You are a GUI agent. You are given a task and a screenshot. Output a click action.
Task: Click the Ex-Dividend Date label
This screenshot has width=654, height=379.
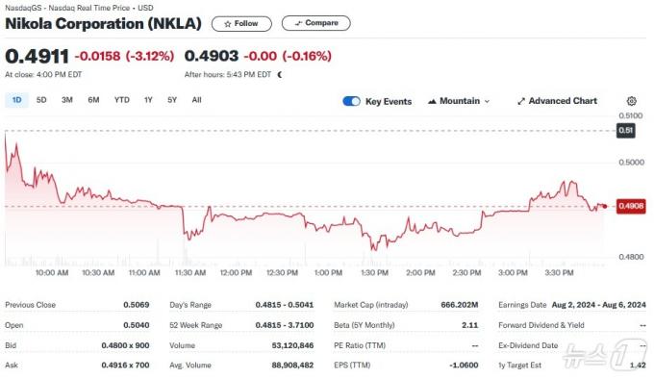(528, 345)
